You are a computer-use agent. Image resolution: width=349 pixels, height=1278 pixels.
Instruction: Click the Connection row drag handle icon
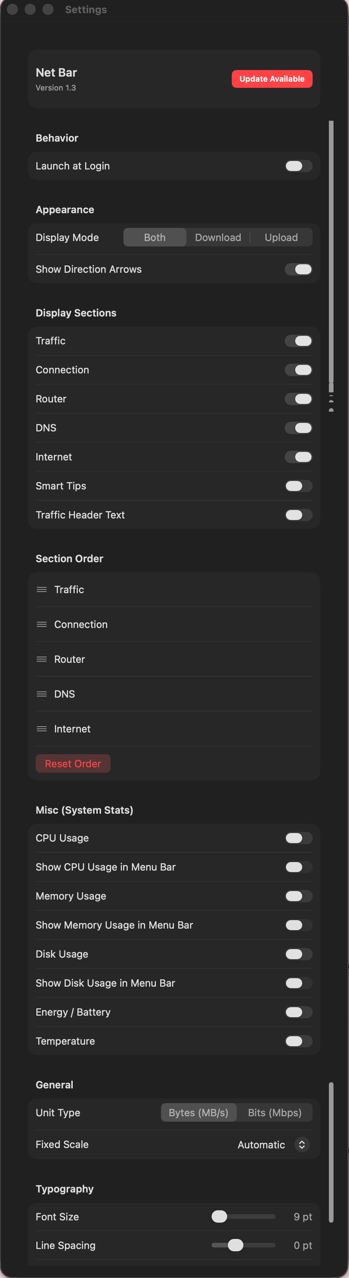pos(42,624)
